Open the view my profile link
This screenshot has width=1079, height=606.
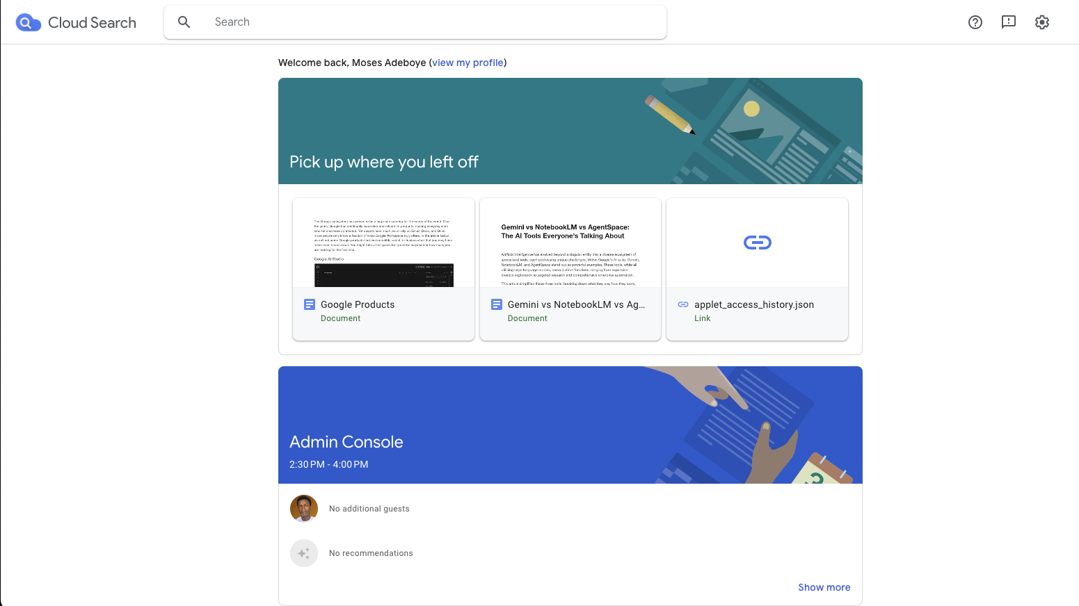[x=467, y=63]
